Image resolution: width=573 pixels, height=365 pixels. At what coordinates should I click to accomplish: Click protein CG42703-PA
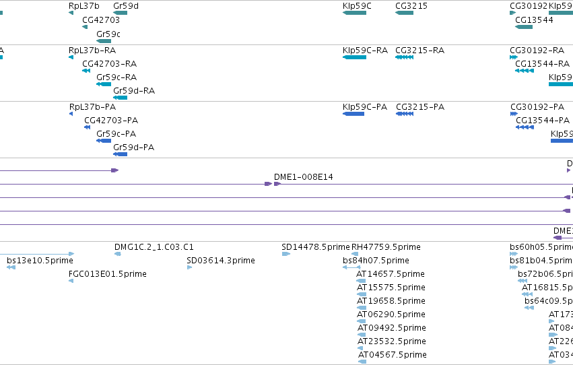click(87, 127)
